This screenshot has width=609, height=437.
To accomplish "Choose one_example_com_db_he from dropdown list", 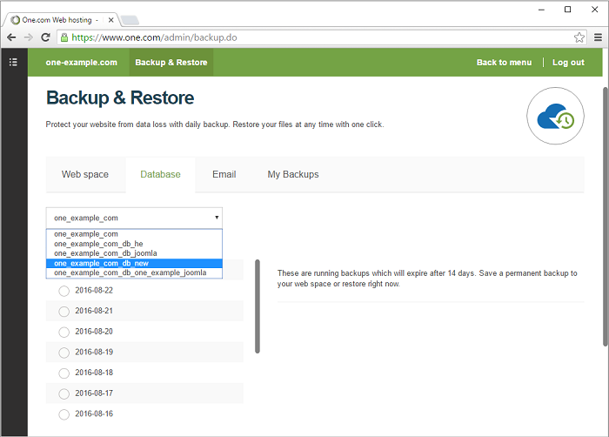I will tap(134, 244).
